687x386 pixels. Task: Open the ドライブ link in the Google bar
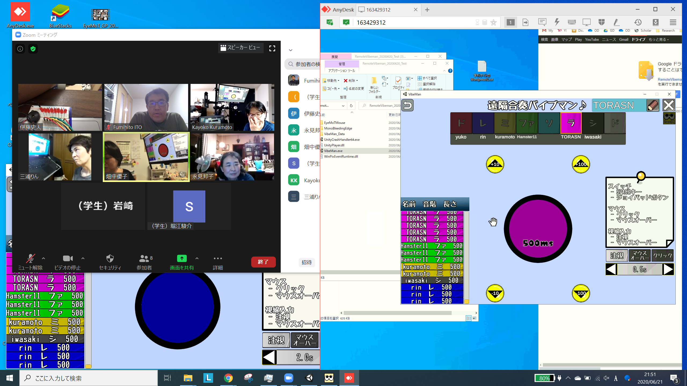pyautogui.click(x=638, y=39)
